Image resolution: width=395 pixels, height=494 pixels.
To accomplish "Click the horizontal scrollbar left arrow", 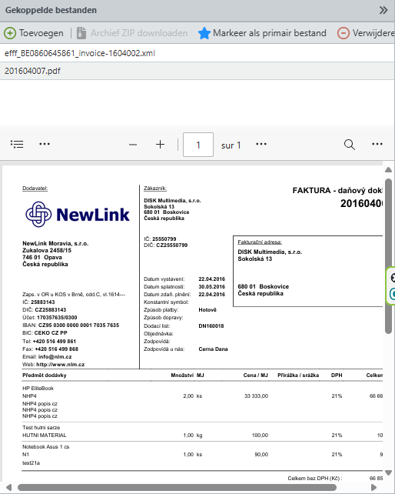I will coord(8,488).
